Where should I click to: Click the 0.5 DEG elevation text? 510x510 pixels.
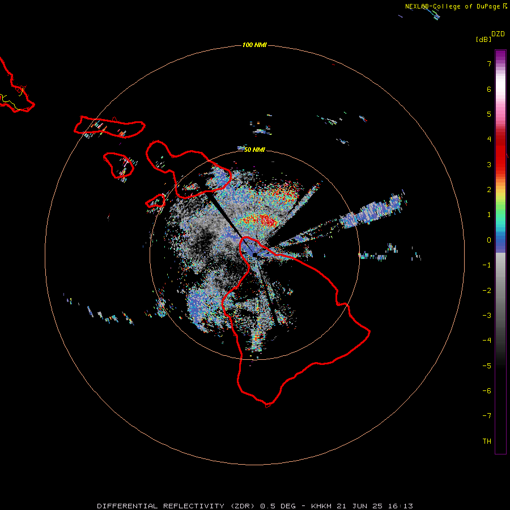coord(278,506)
